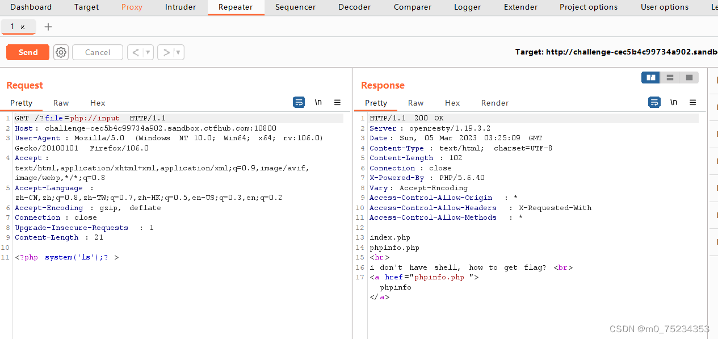Expand the forward history dropdown arrow
The image size is (718, 339).
click(178, 52)
